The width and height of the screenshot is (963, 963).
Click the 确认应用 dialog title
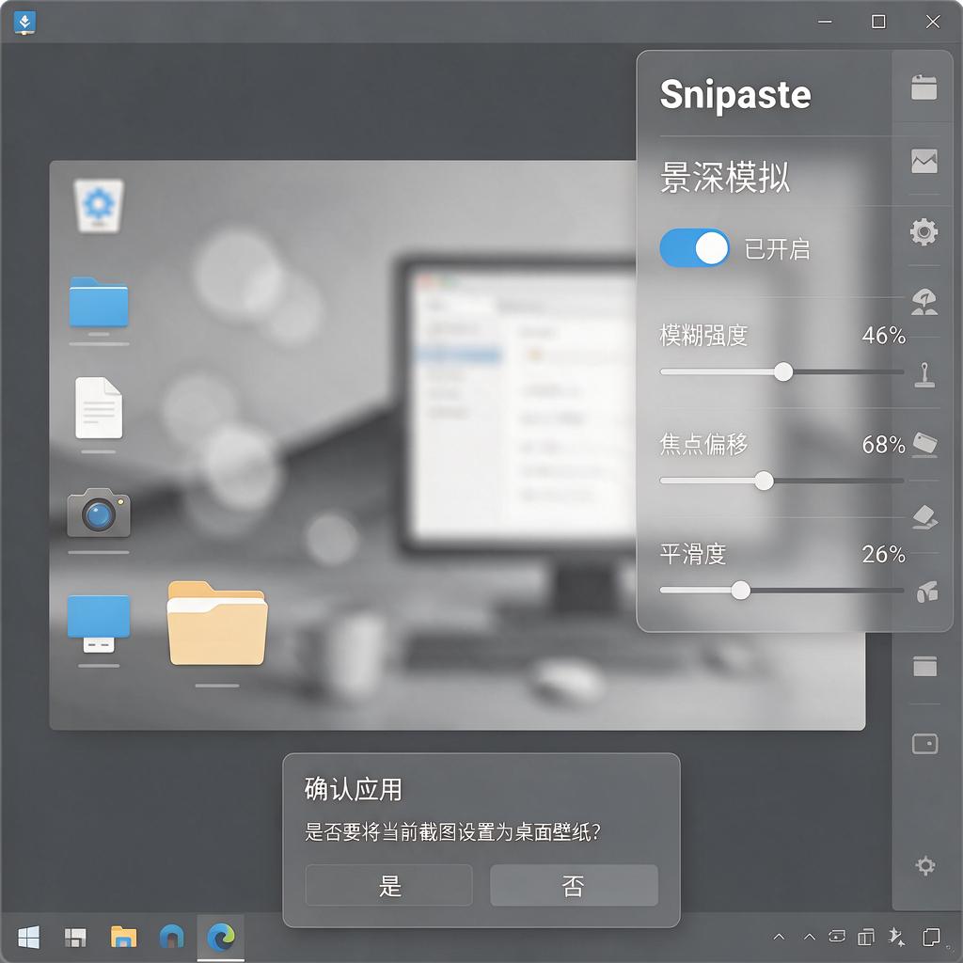click(x=354, y=789)
